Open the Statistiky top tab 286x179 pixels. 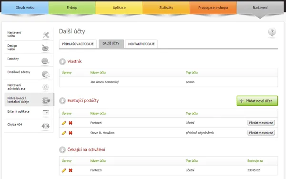click(x=166, y=8)
